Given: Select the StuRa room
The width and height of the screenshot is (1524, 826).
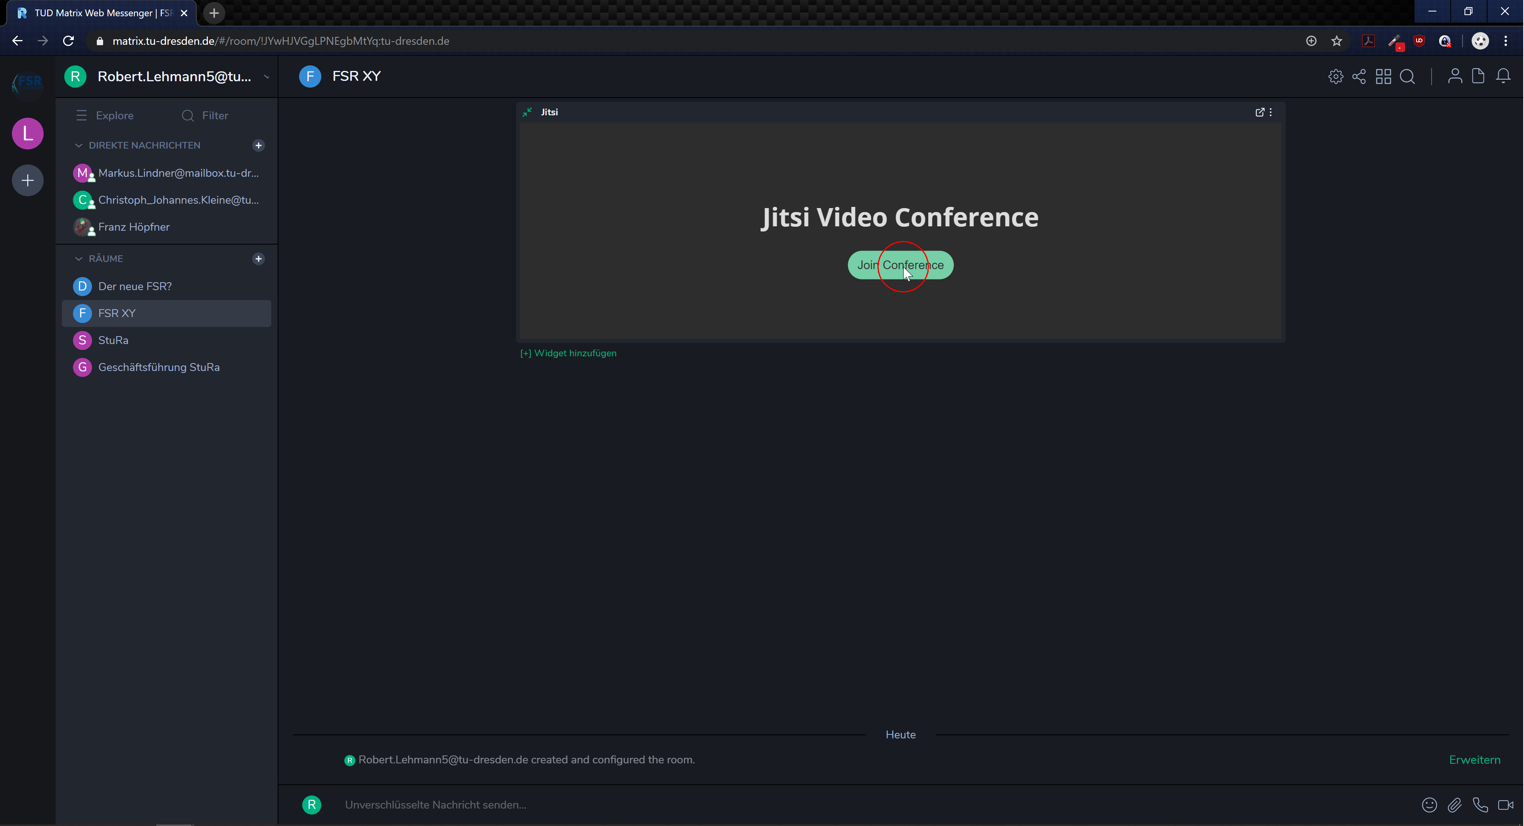Looking at the screenshot, I should (x=113, y=340).
